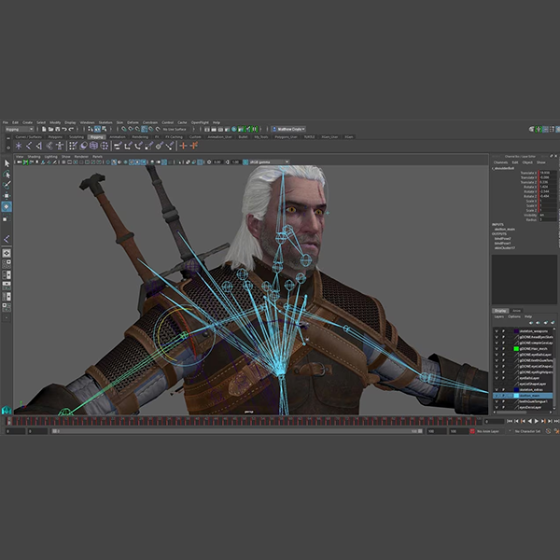Toggle playback P flag for skeleton_extras layer

tap(503, 389)
